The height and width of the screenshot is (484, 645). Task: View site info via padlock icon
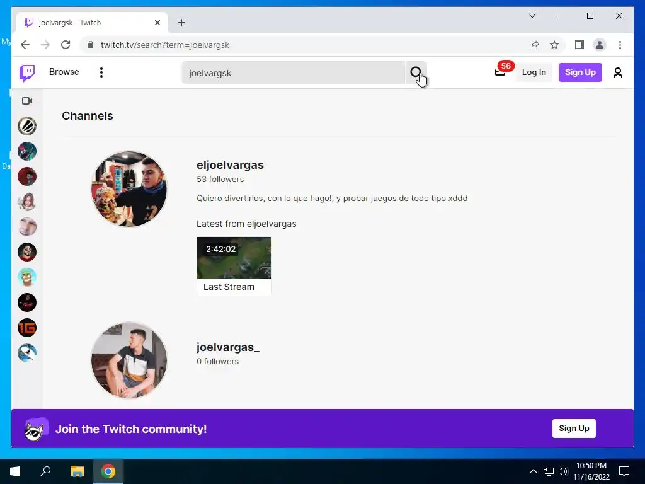pyautogui.click(x=91, y=45)
